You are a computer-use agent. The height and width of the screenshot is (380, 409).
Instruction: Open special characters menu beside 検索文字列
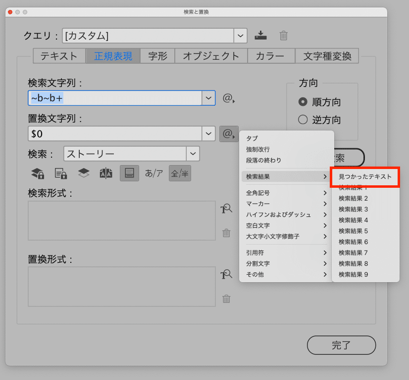tap(228, 98)
